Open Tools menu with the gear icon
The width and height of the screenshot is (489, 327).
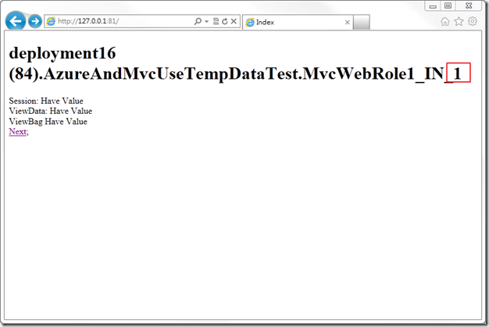pyautogui.click(x=473, y=21)
